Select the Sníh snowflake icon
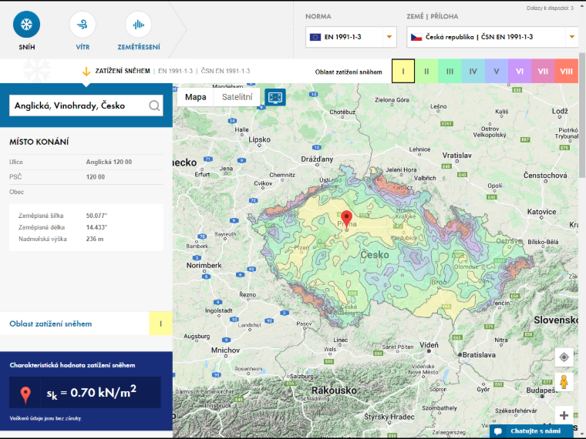 point(26,25)
